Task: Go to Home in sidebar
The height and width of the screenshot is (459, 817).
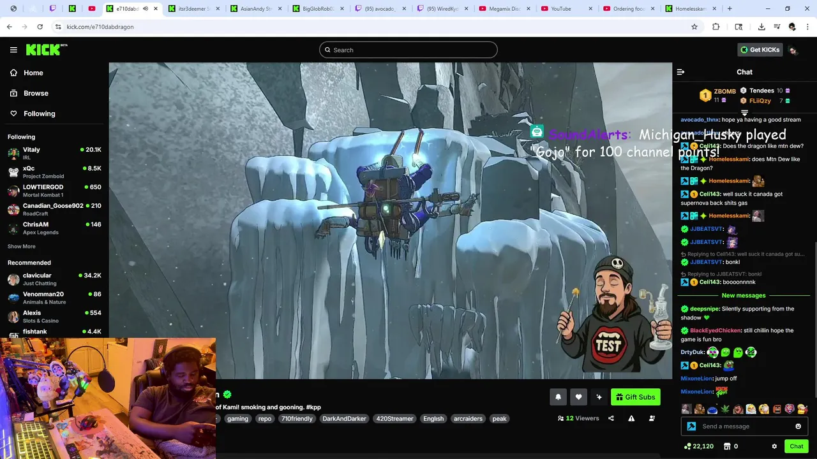Action: 33,73
